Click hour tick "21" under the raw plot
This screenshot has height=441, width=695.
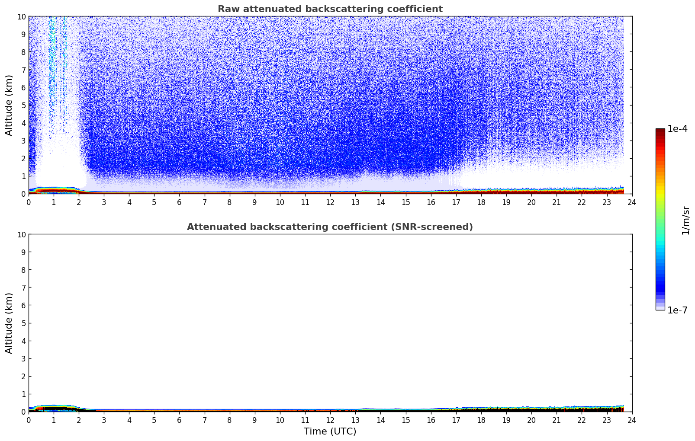[x=557, y=202]
